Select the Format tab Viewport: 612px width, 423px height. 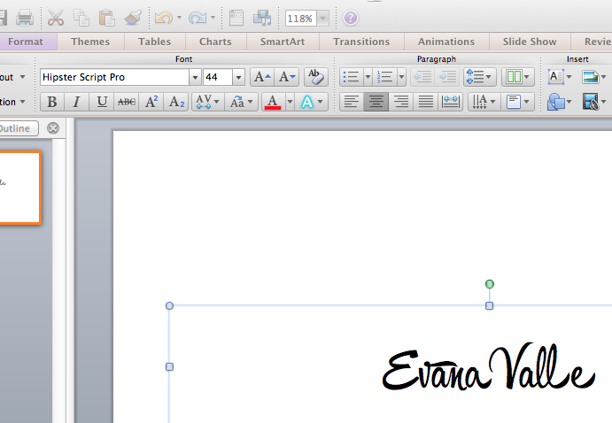(x=26, y=42)
